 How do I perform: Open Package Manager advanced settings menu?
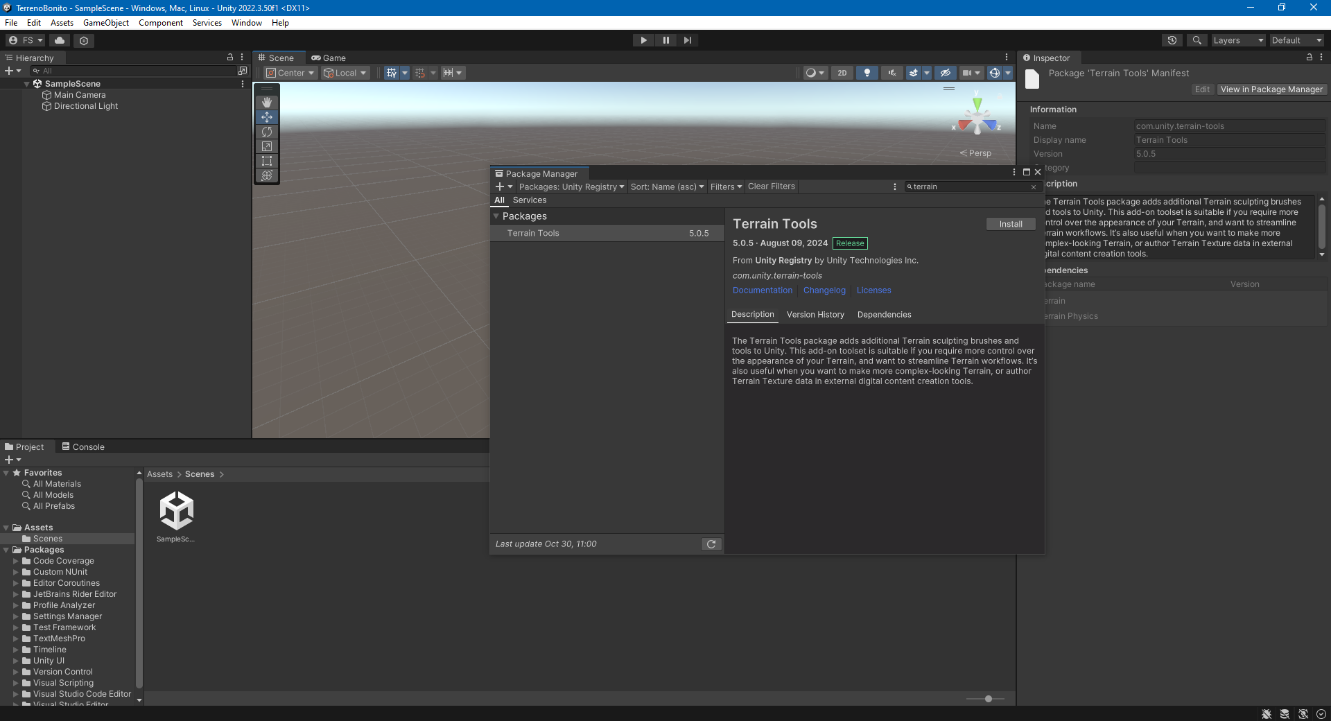pyautogui.click(x=895, y=186)
